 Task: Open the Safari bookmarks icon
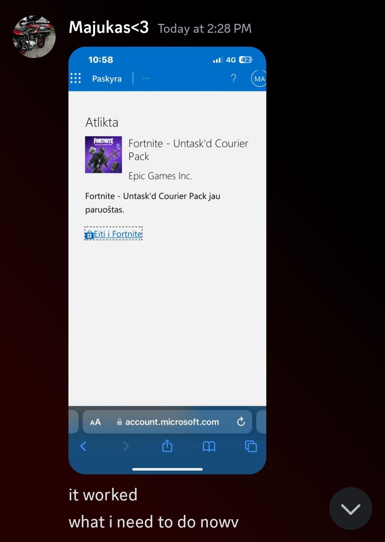(x=209, y=446)
